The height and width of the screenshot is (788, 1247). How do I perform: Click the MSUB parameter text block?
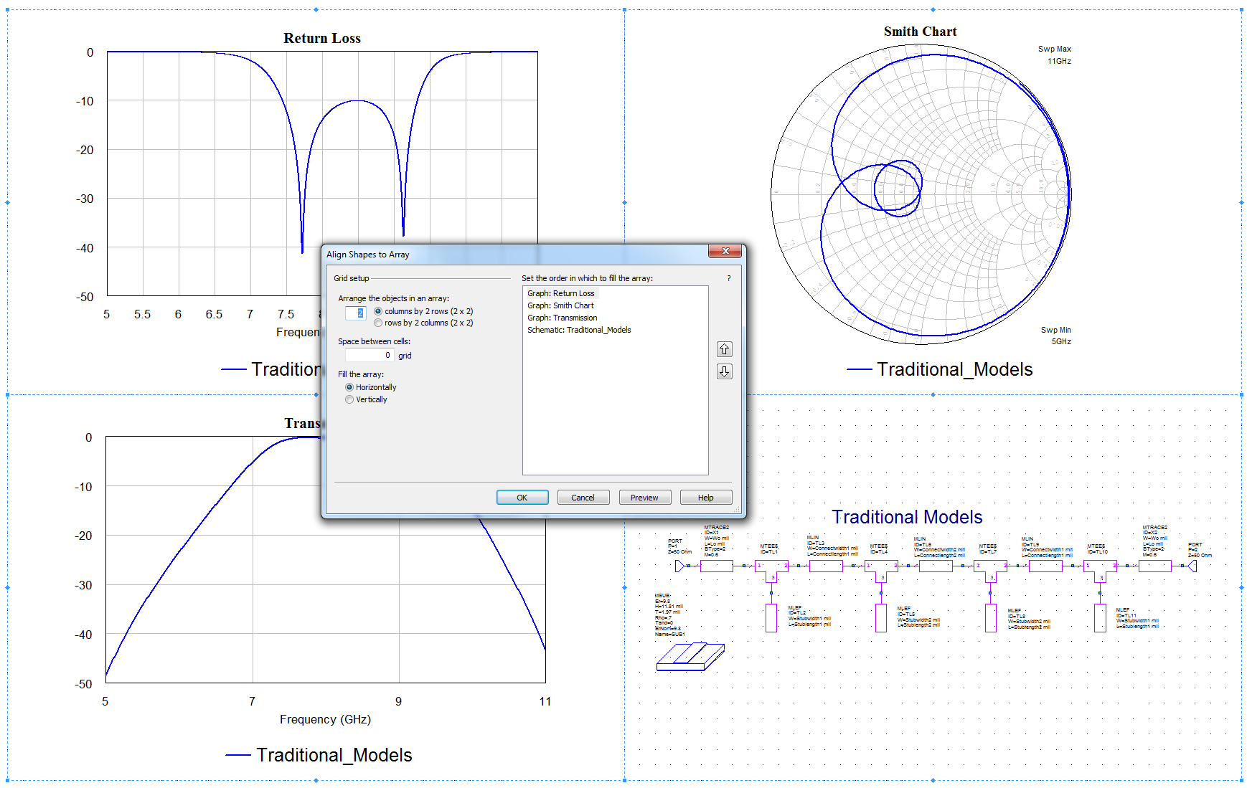669,615
